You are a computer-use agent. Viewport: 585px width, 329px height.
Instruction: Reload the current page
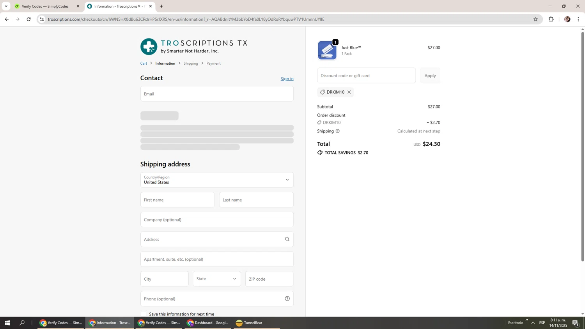coord(28,19)
